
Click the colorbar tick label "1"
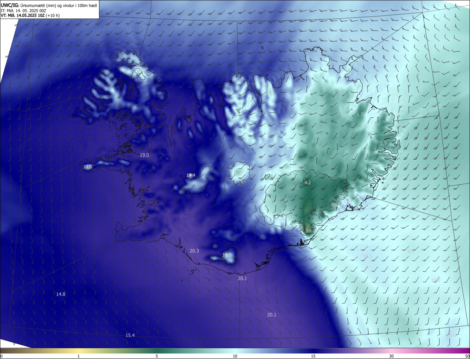click(79, 356)
